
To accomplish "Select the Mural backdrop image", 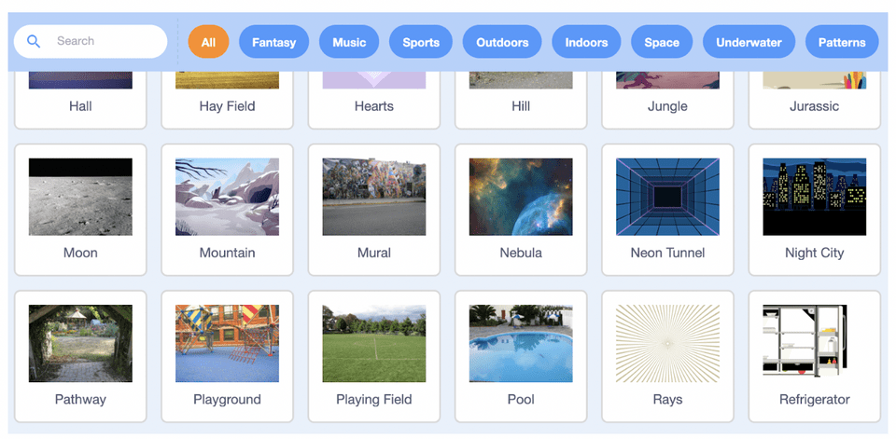I will [374, 210].
